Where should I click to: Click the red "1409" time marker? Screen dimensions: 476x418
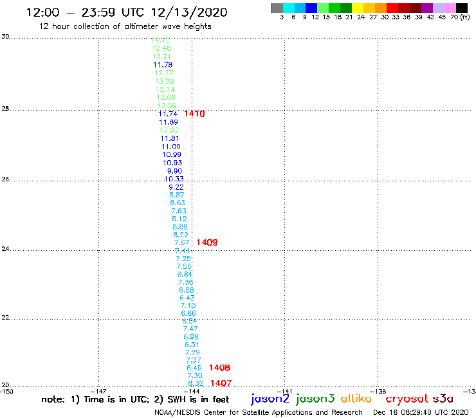[x=207, y=242]
